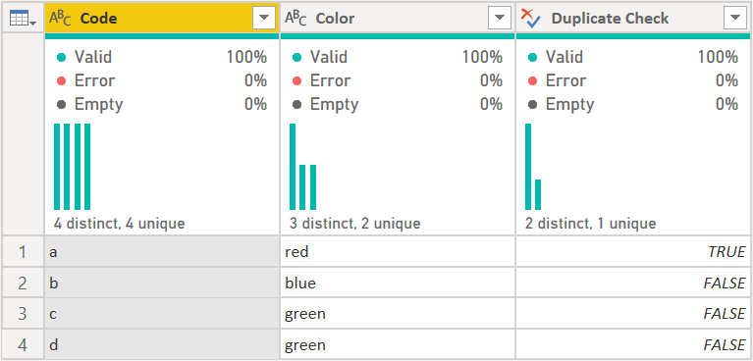Viewport: 753px width, 361px height.
Task: Click the red color cell
Action: click(398, 251)
